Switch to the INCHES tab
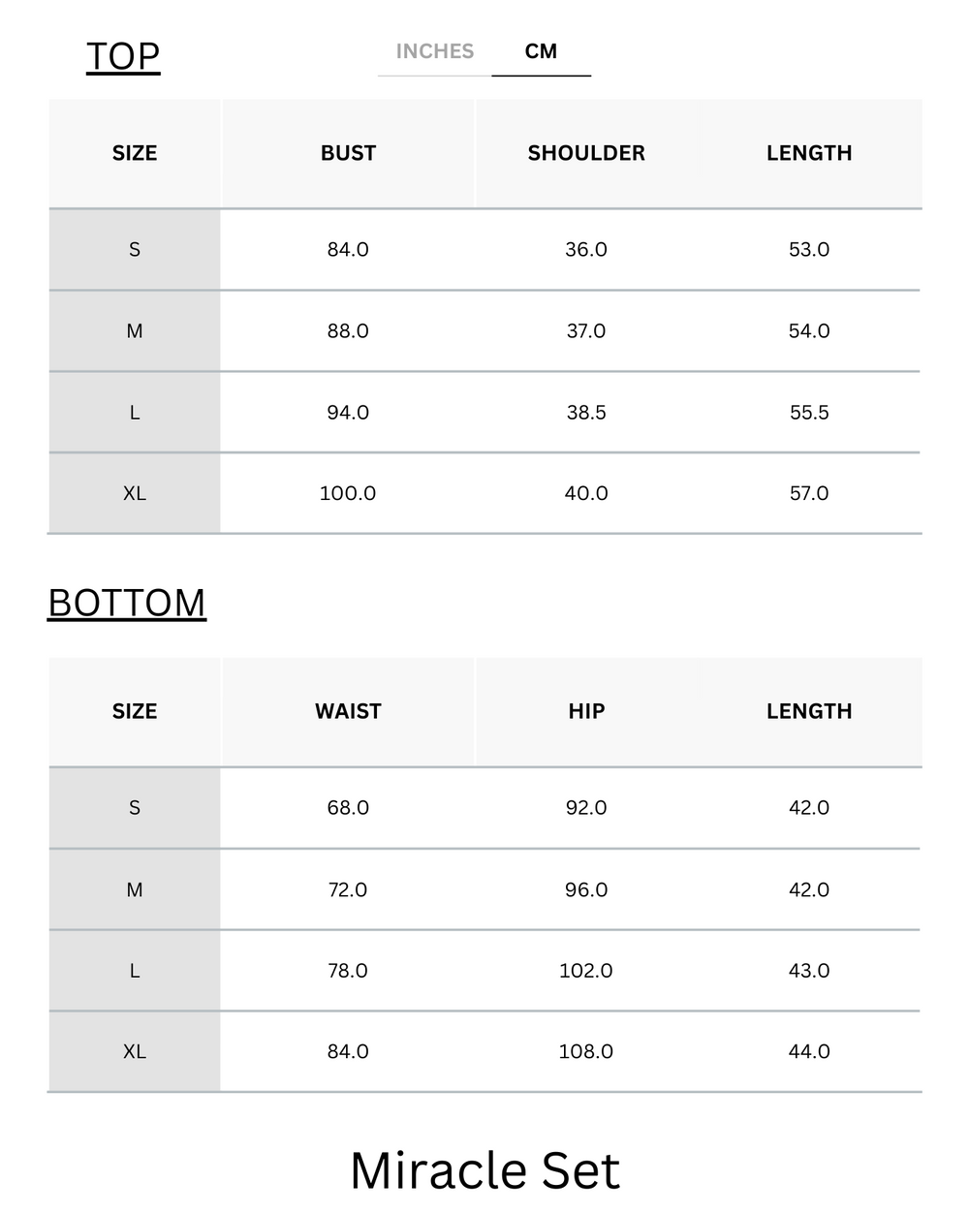Image resolution: width=969 pixels, height=1213 pixels. tap(434, 52)
